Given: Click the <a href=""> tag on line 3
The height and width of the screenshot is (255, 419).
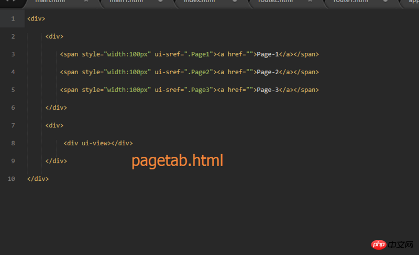Looking at the screenshot, I should tap(237, 54).
